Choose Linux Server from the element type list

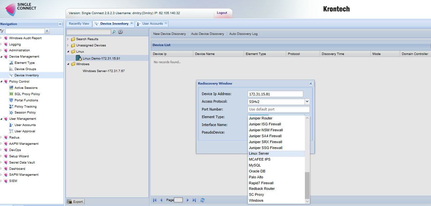(259, 154)
